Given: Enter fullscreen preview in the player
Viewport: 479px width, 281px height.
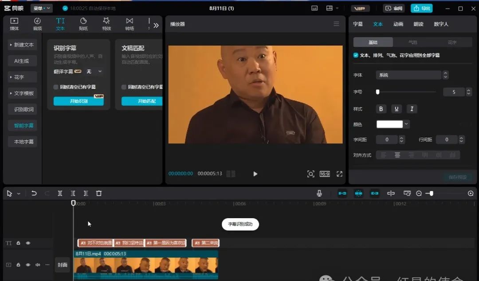Looking at the screenshot, I should pos(339,174).
